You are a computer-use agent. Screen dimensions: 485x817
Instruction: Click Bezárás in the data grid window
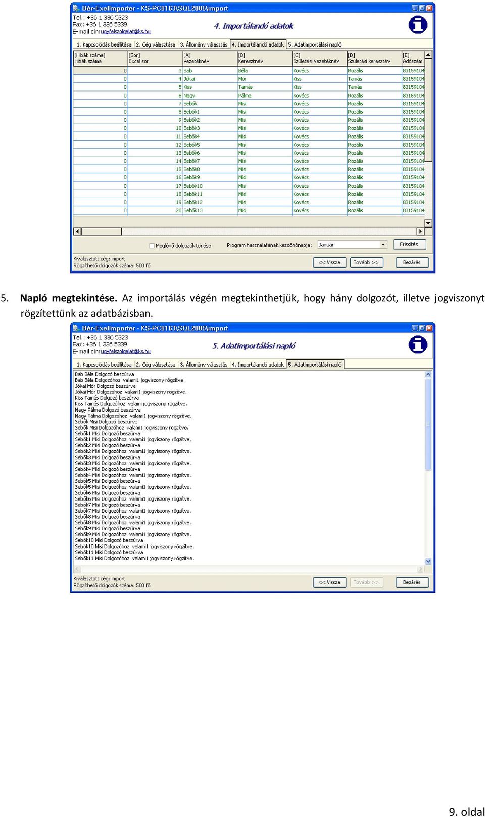(x=412, y=263)
